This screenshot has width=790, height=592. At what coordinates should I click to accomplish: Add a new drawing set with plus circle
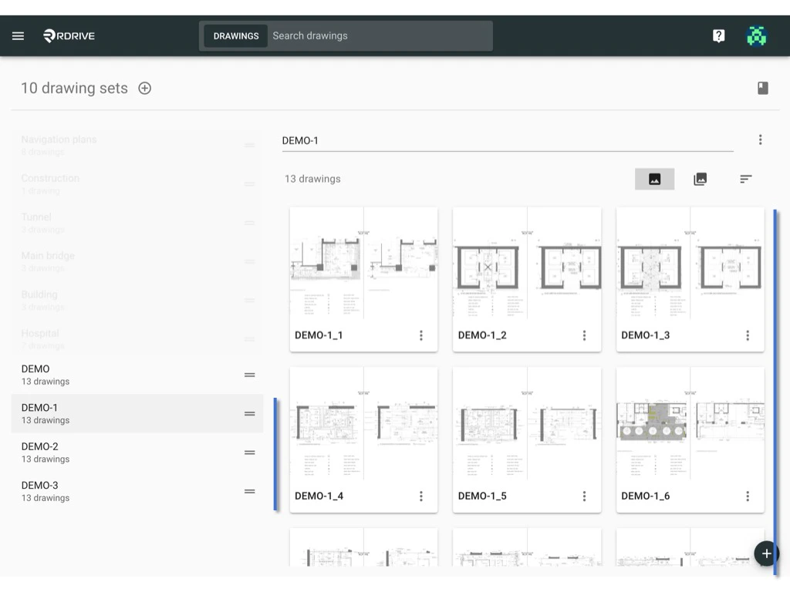tap(144, 88)
